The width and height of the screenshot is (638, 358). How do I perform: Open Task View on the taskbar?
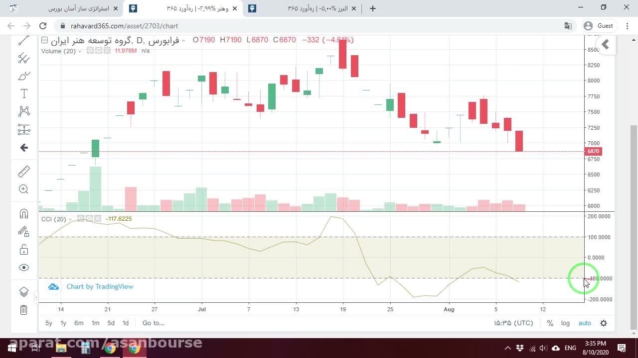35,348
